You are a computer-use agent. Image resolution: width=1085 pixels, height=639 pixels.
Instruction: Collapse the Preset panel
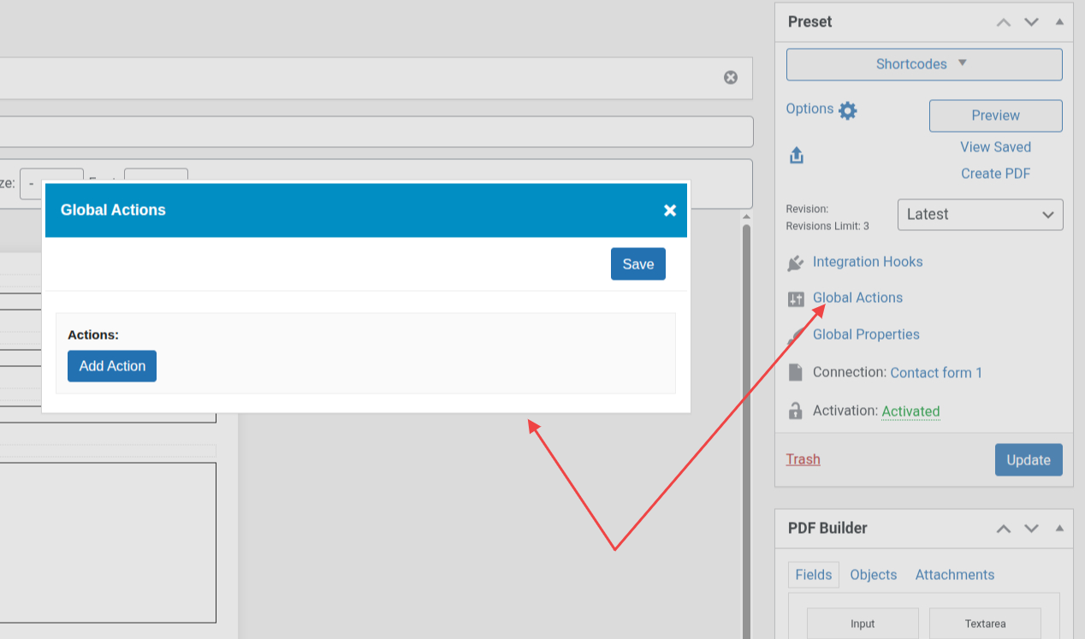1059,22
